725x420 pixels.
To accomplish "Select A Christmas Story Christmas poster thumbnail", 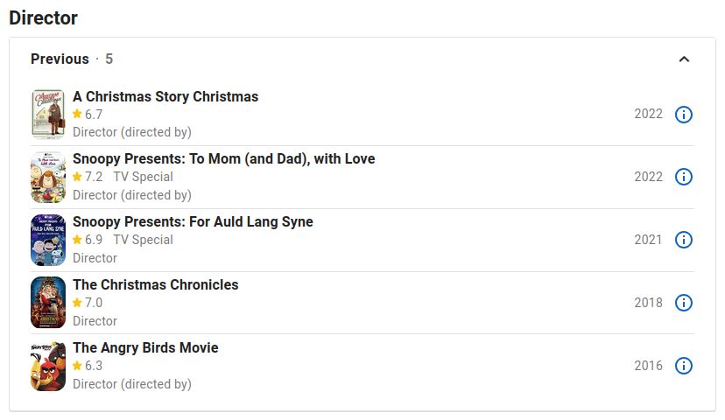I will click(48, 114).
